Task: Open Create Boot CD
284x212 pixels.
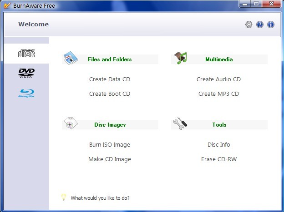Action: 110,94
